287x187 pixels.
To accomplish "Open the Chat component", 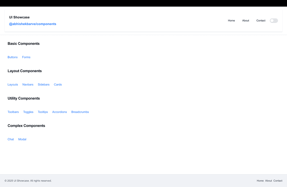I will point(11,139).
